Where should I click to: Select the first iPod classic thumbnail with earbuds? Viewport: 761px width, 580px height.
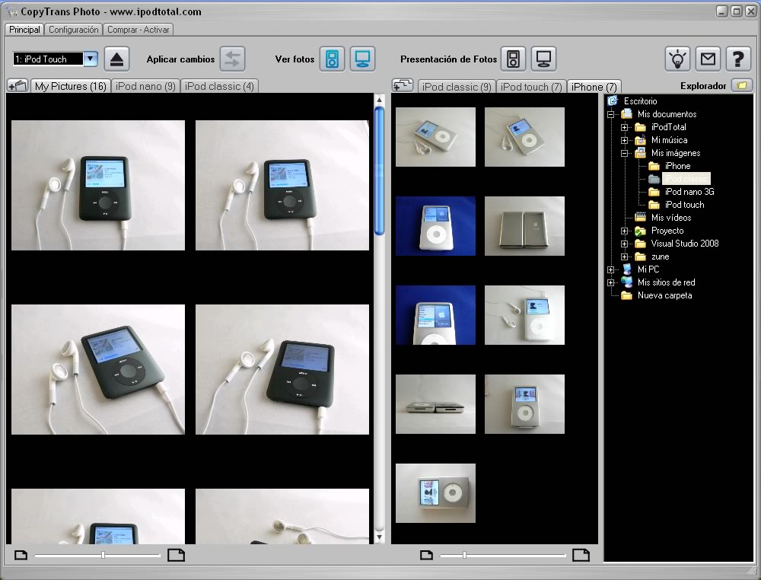click(x=435, y=137)
